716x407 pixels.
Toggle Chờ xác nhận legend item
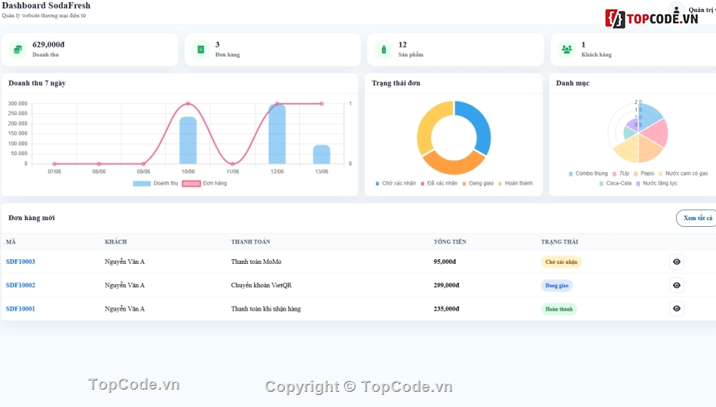point(396,183)
